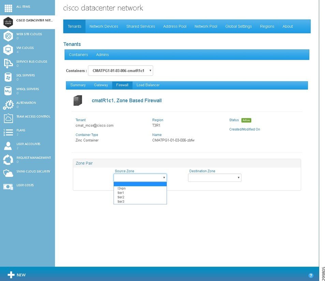Viewport: 325px width, 281px height.
Task: Select the WEB SITE CLOUDS sidebar icon
Action: pos(8,35)
